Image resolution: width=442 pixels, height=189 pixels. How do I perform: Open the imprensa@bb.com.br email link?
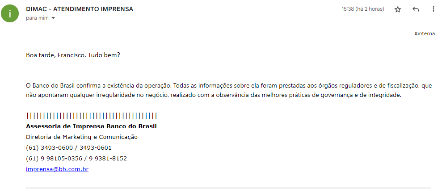pyautogui.click(x=57, y=169)
